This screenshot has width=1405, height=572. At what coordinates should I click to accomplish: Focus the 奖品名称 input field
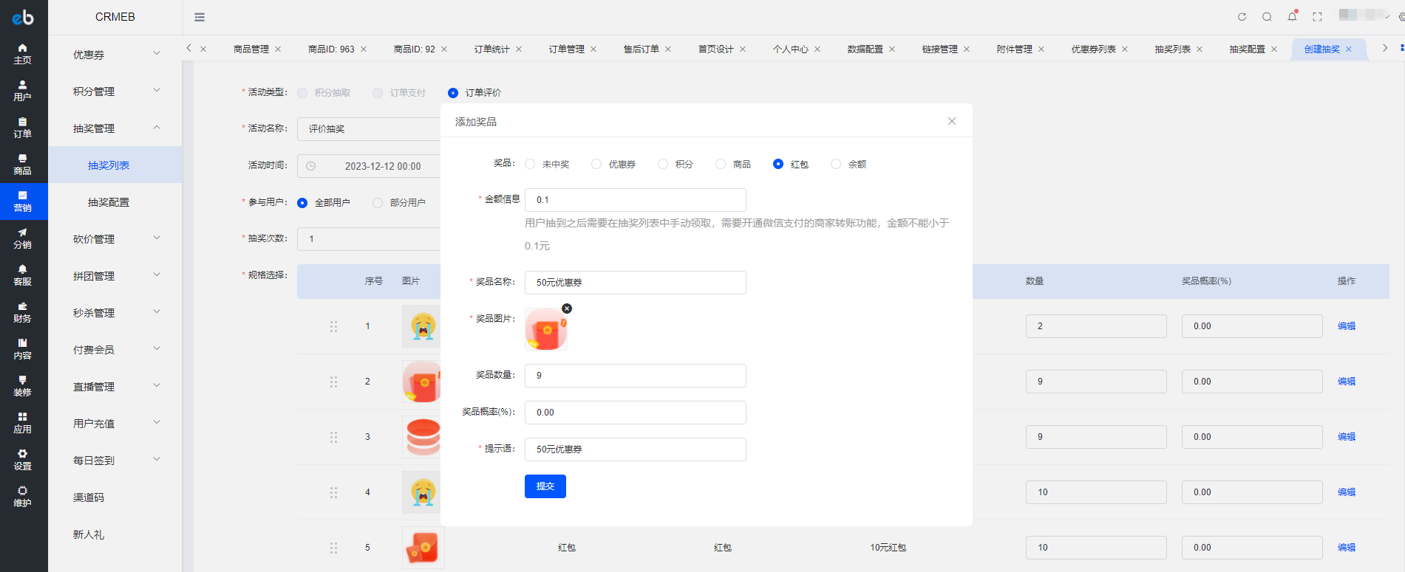[636, 283]
